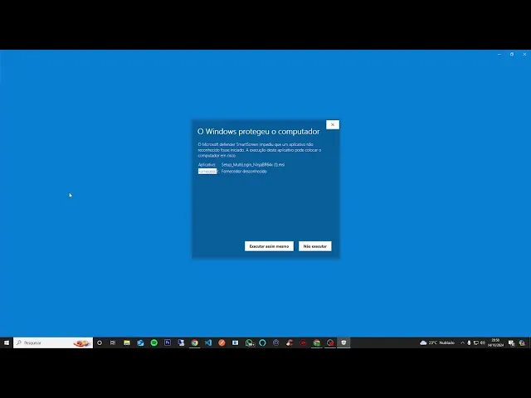Viewport: 531px width, 398px height.
Task: Click the colorful icon at the taskbar's far right
Action: 522,342
